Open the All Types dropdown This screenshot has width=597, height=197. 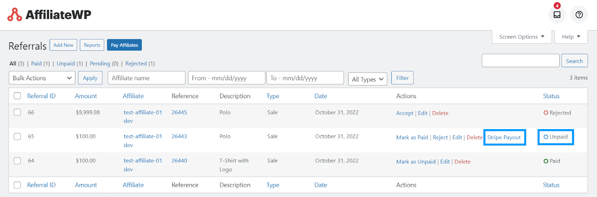coord(368,79)
